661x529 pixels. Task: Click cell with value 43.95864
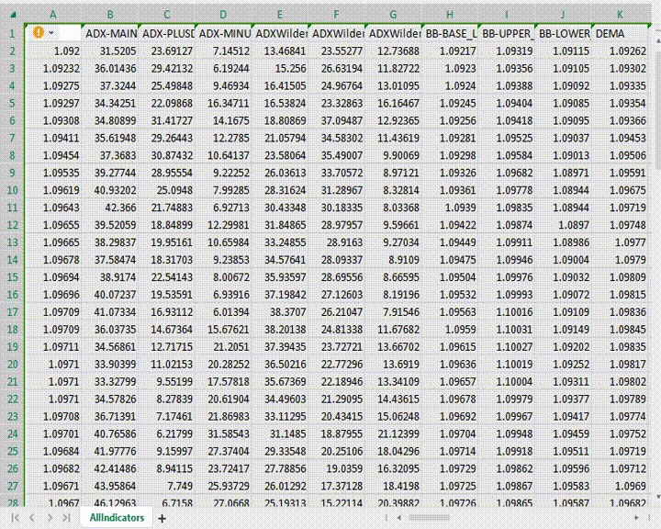coord(109,486)
